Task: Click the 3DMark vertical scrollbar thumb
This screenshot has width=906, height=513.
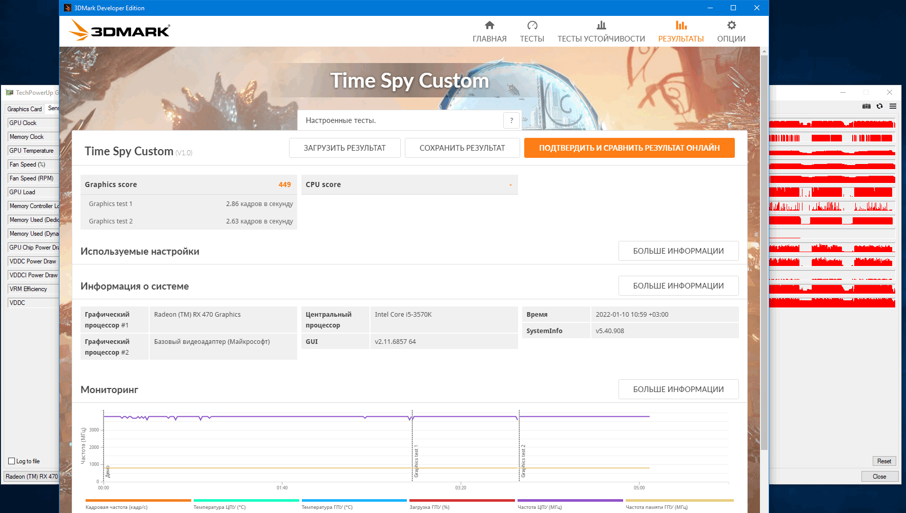Action: pyautogui.click(x=765, y=252)
